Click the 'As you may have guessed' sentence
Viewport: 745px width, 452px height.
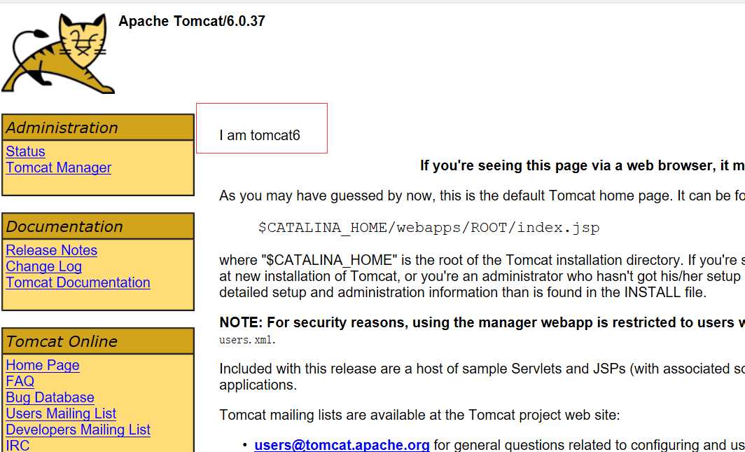482,196
